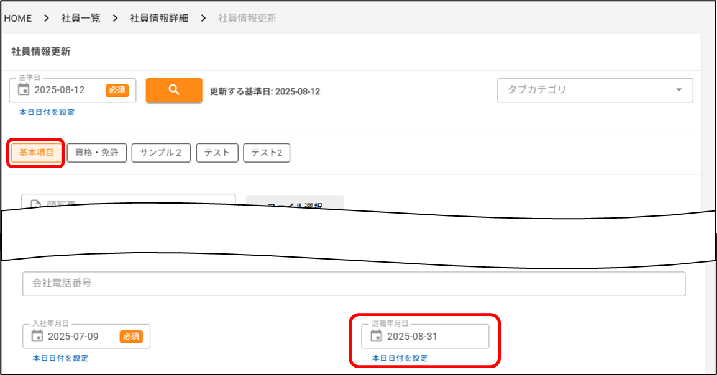Switch to the テスト tab
Viewport: 717px width, 375px height.
pos(217,153)
